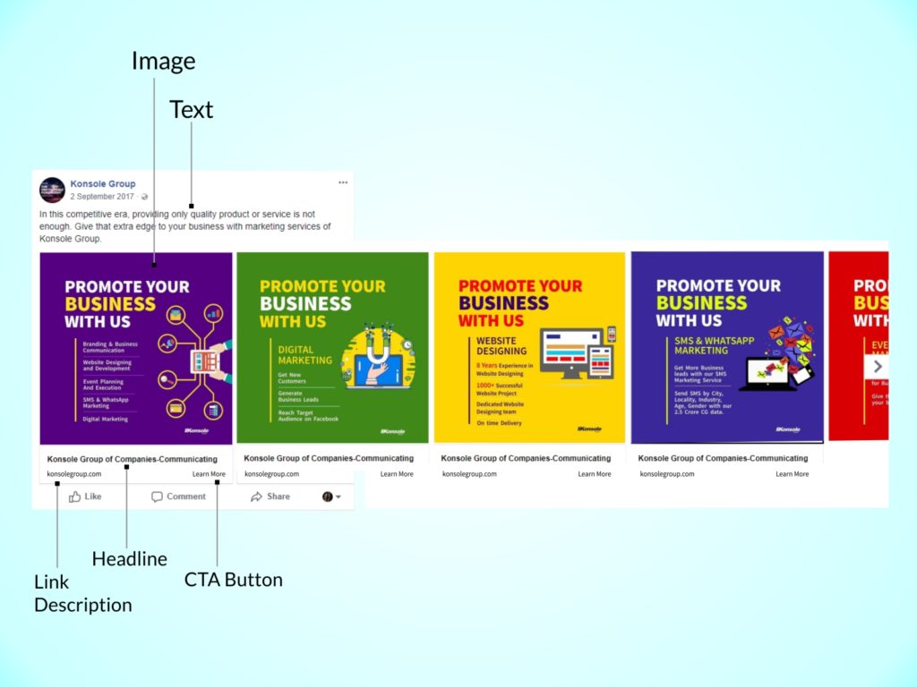This screenshot has height=687, width=917.
Task: Click the Share button
Action: [270, 496]
